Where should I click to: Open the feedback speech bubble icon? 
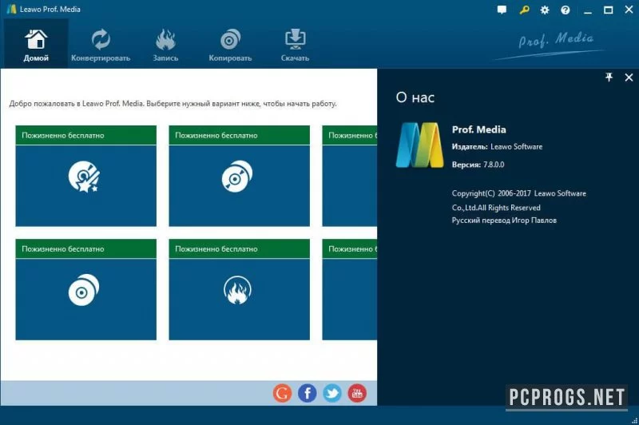502,10
